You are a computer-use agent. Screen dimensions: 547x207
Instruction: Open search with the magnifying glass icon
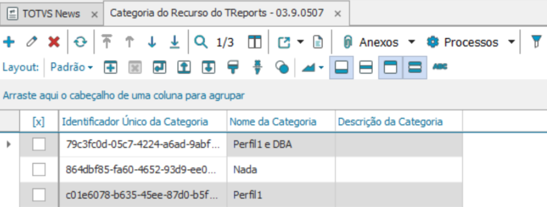click(x=201, y=42)
